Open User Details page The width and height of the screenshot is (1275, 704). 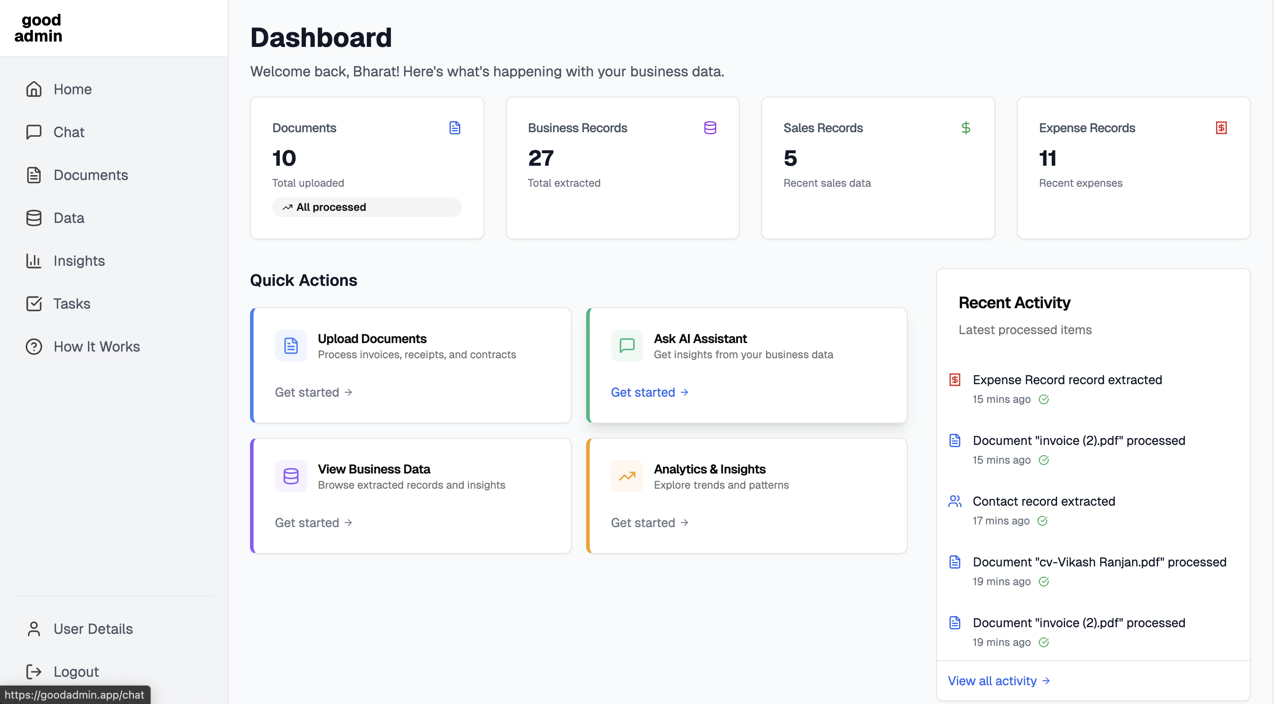tap(93, 628)
